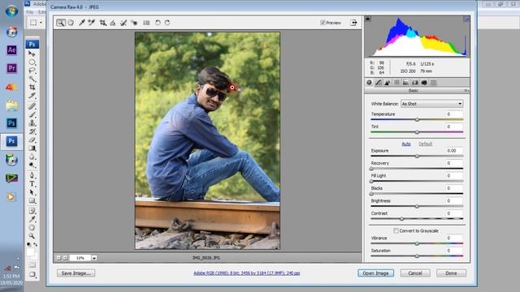Image resolution: width=520 pixels, height=292 pixels.
Task: Select Photoshop Pen tool
Action: pyautogui.click(x=32, y=175)
